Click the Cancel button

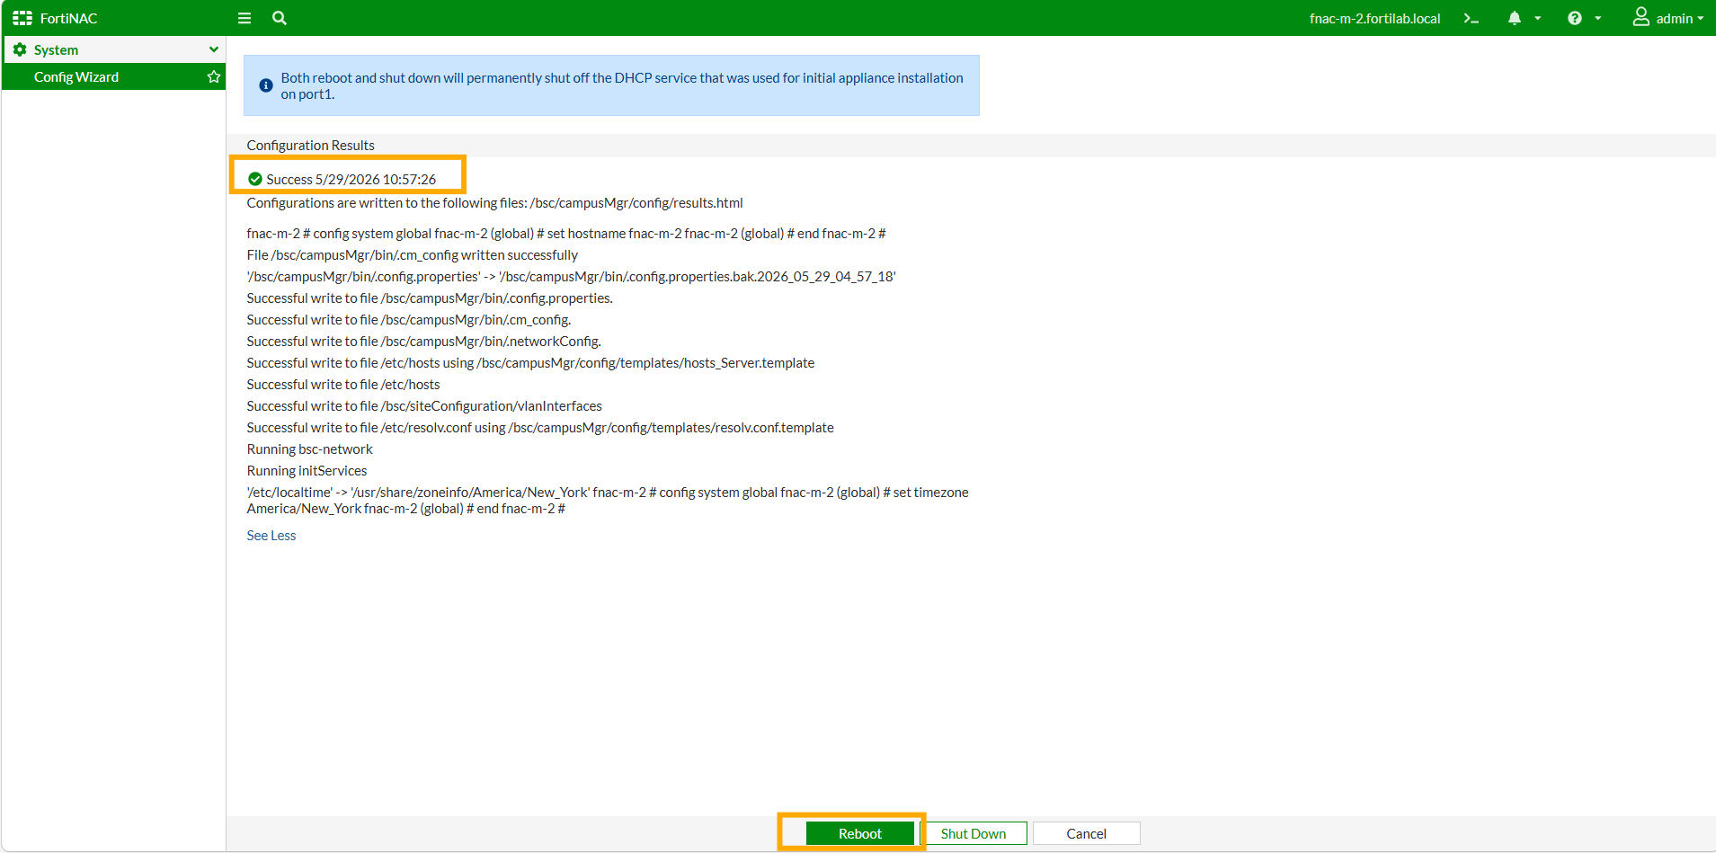click(1086, 833)
